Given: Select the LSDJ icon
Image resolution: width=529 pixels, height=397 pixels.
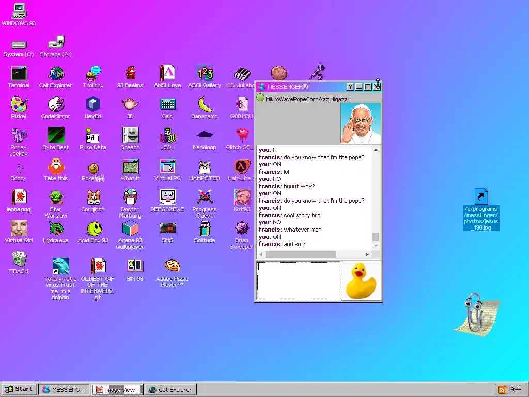Looking at the screenshot, I should [167, 135].
